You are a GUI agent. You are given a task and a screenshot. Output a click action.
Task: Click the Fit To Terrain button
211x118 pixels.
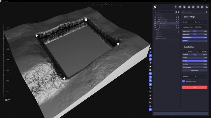195,70
